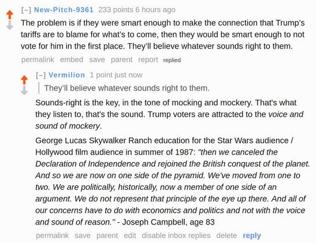Open Vermilion's user profile
Image resolution: width=316 pixels, height=243 pixels.
[x=66, y=75]
